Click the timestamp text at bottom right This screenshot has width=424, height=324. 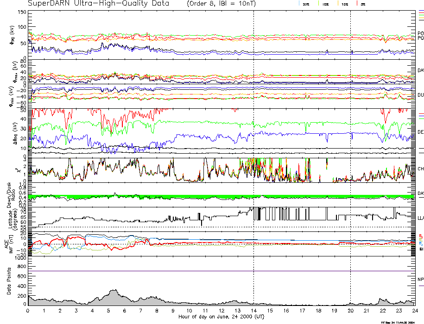pyautogui.click(x=402, y=322)
